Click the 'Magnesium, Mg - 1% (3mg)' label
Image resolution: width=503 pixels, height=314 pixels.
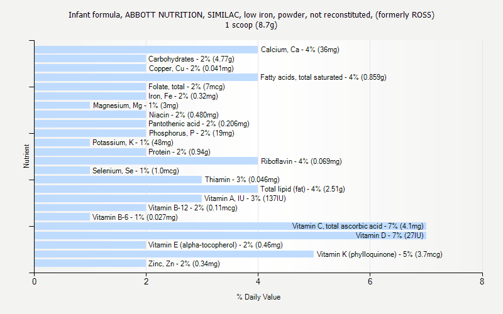136,106
